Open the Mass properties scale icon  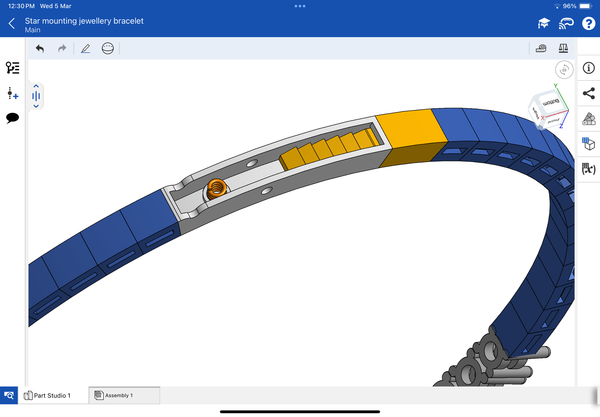click(563, 48)
